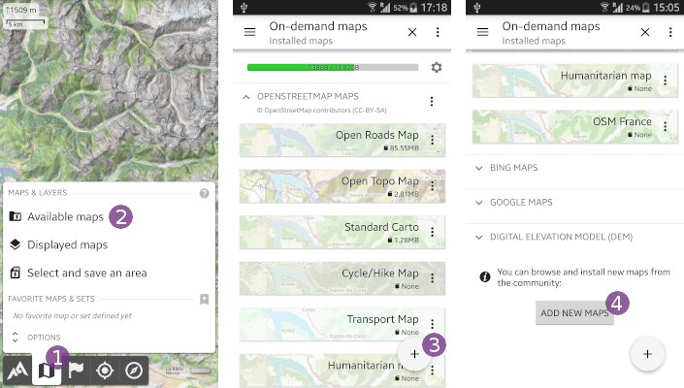The image size is (684, 388).
Task: Open the compass orientation icon
Action: 134,371
